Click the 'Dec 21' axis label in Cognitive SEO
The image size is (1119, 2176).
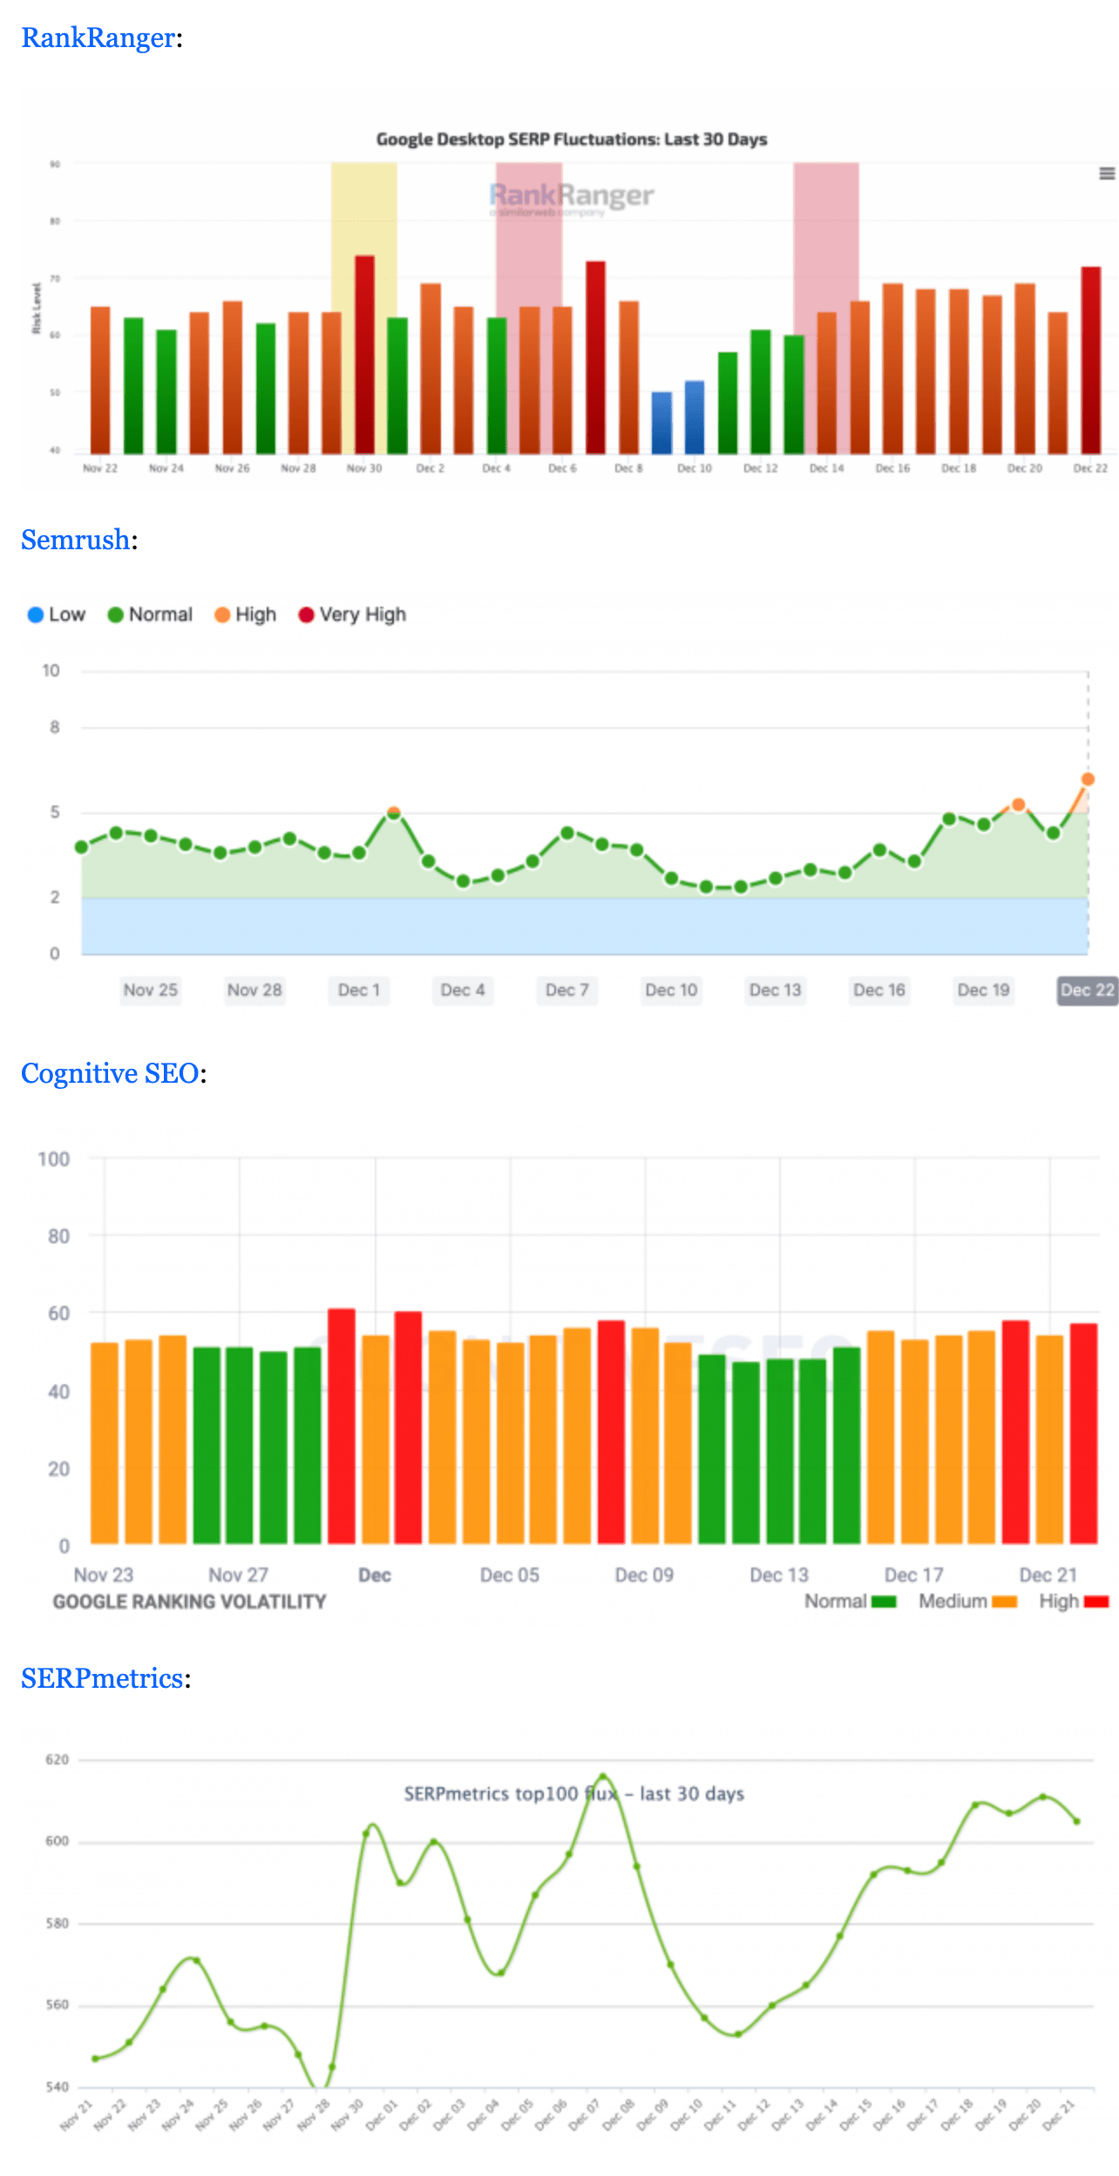pos(1048,1575)
